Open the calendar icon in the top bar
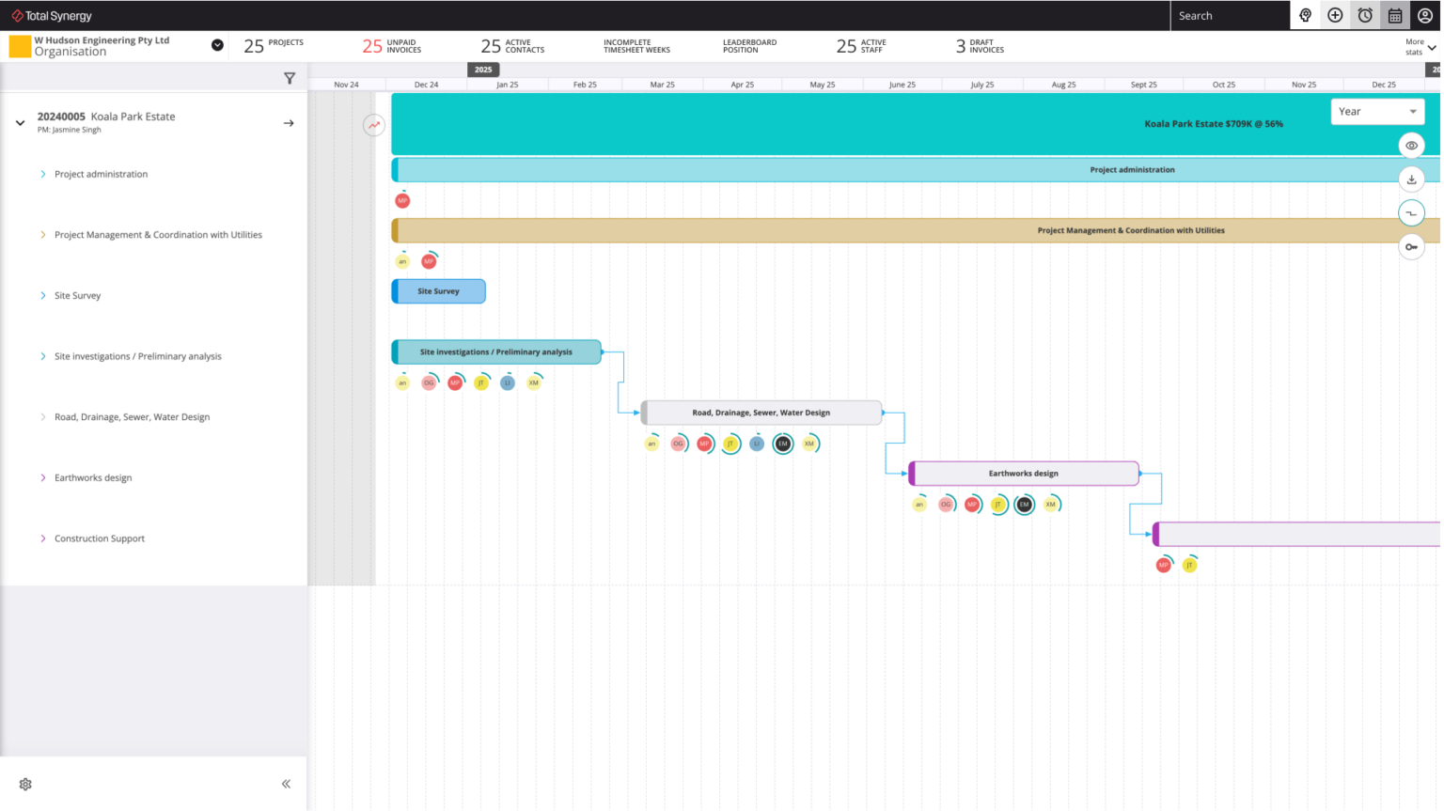Viewport: 1444px width, 811px height. click(1394, 15)
